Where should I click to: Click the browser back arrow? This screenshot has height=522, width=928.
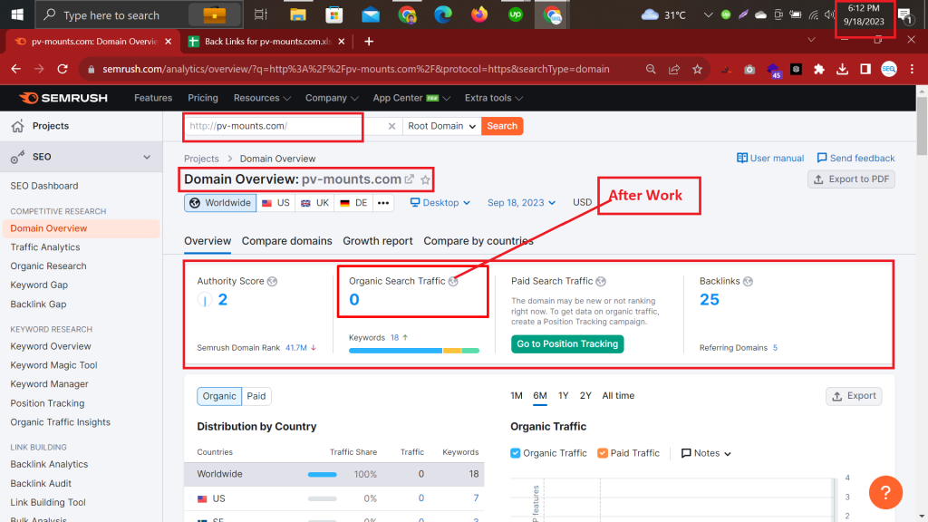(x=16, y=69)
